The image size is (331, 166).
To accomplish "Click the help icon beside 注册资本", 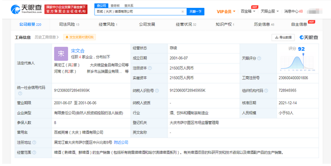I will point(149,68).
